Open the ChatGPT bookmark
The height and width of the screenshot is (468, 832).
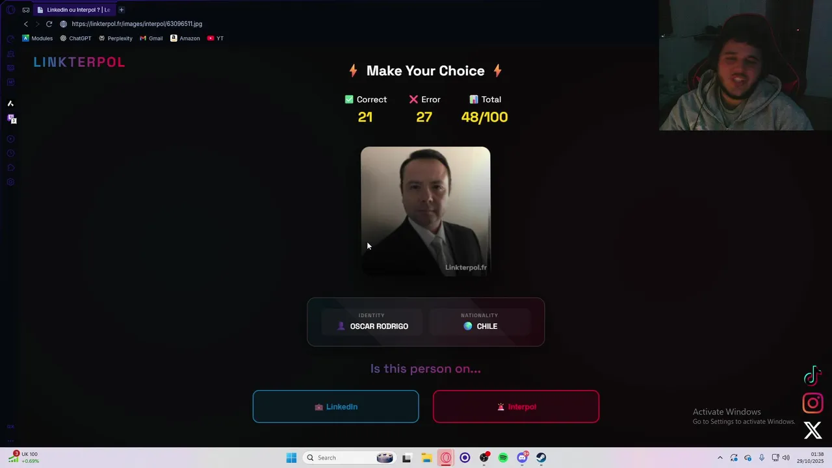(x=75, y=38)
